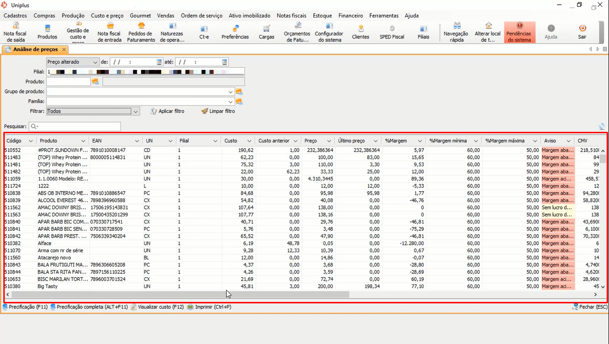Click Precificação completa (ALT+F11) button
This screenshot has height=344, width=609.
pos(89,307)
